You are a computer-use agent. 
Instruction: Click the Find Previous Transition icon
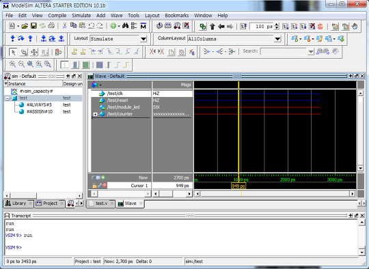[x=92, y=51]
